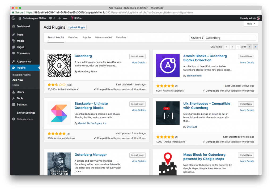The height and width of the screenshot is (190, 272).
Task: Go to next page of results
Action: coord(249,47)
